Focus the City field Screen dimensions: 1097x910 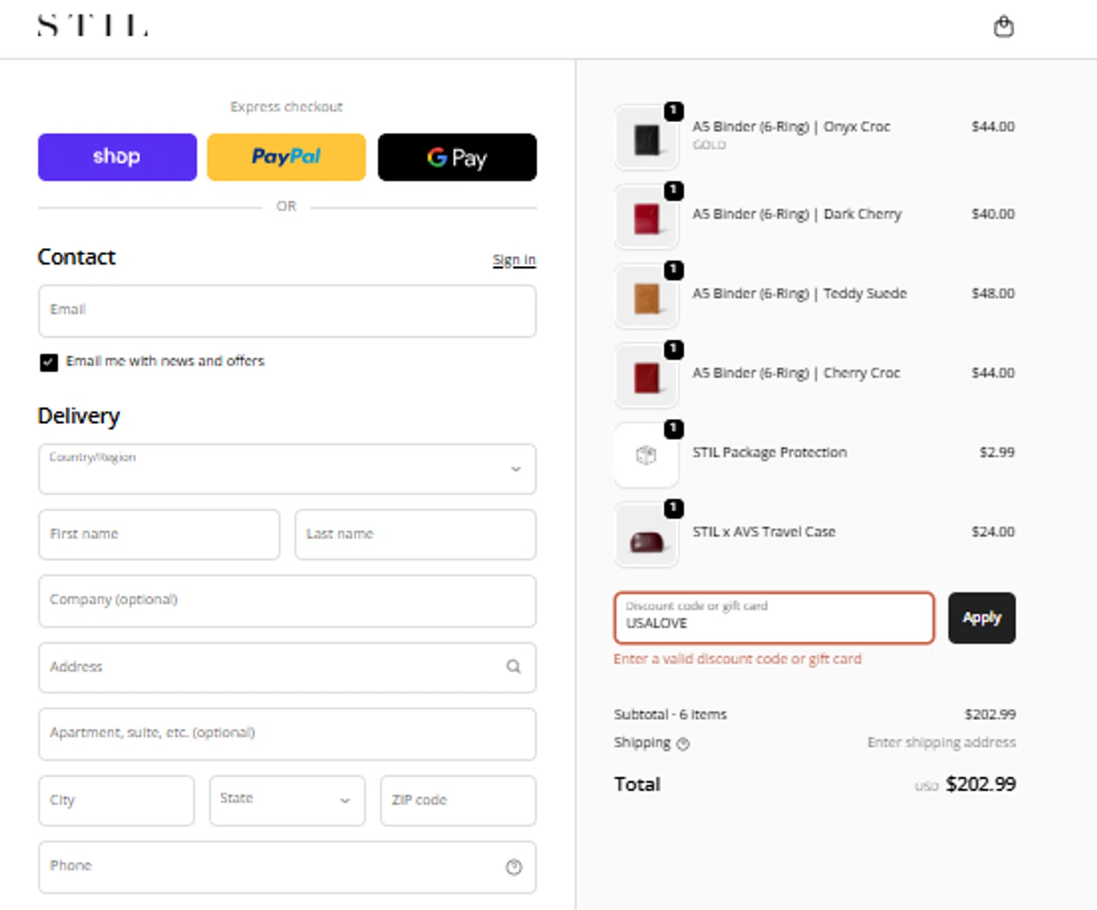pyautogui.click(x=116, y=800)
